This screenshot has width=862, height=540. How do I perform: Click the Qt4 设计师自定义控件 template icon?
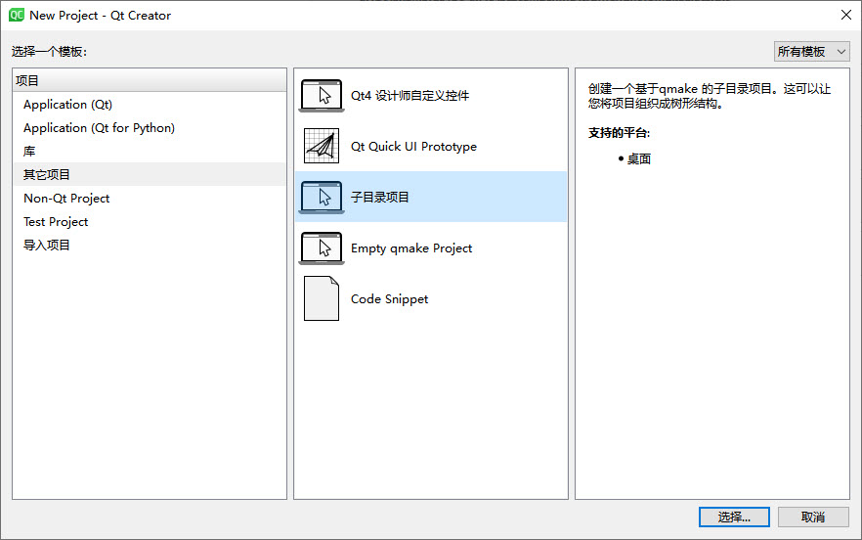tap(322, 96)
